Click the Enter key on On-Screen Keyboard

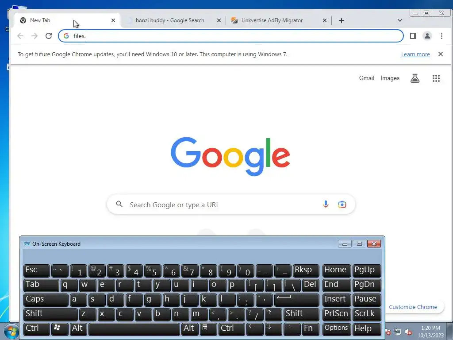tap(297, 300)
